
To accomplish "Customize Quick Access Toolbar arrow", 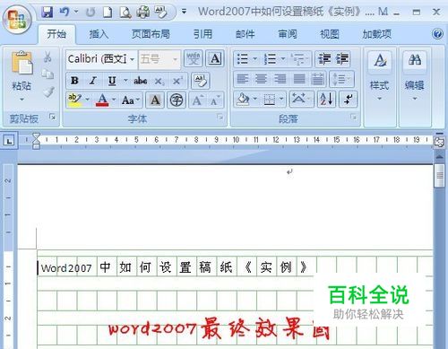I will tap(184, 12).
